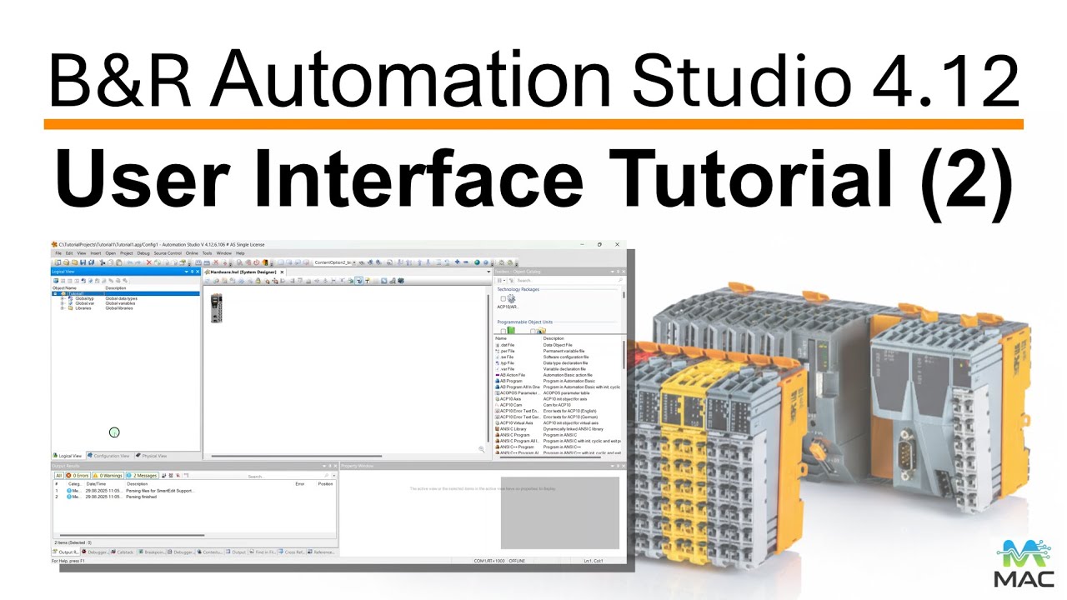
Task: Click the first icon in Logical View toolbar
Action: 56,281
